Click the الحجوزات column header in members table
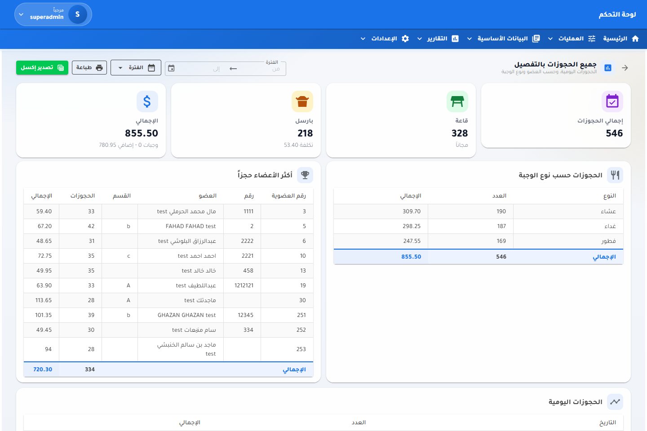Screen dimensions: 647x431 (83, 196)
